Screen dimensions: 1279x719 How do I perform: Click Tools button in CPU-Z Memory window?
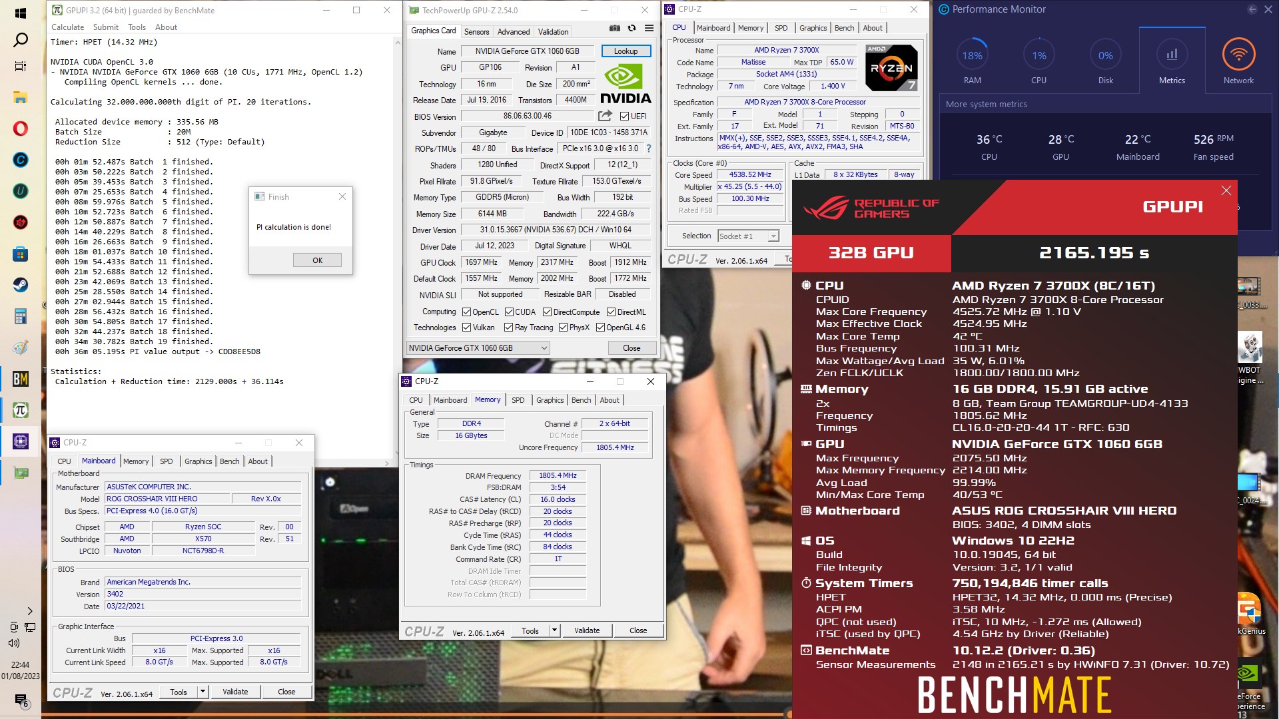[x=530, y=630]
